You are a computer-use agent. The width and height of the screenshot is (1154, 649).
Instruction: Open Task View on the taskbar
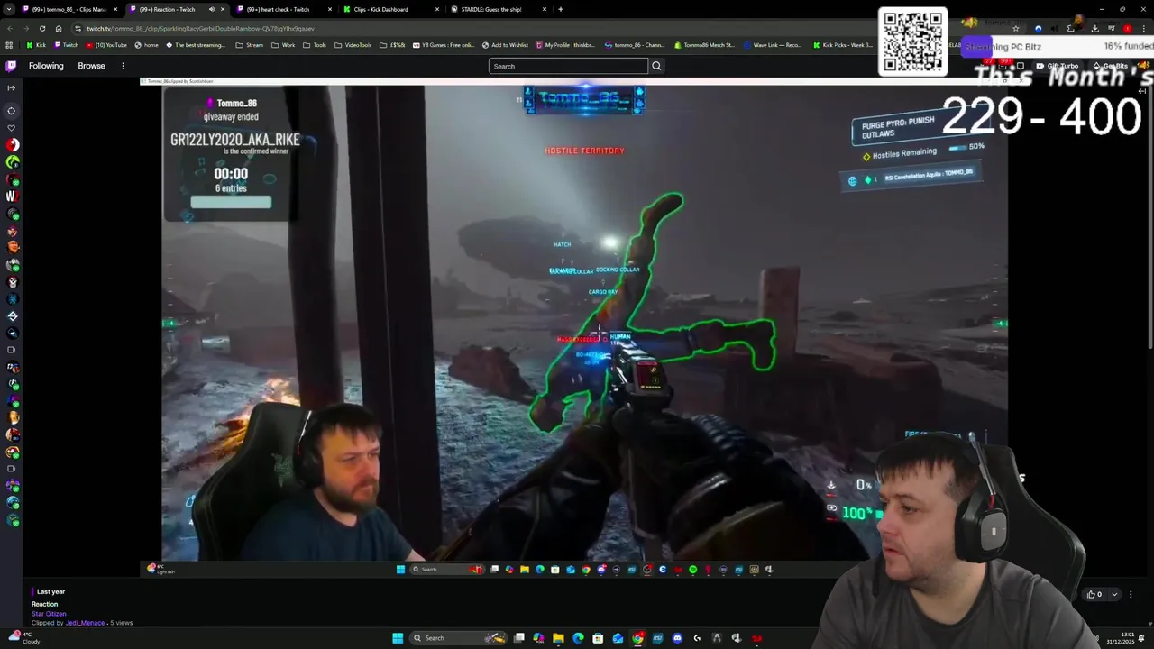[519, 638]
